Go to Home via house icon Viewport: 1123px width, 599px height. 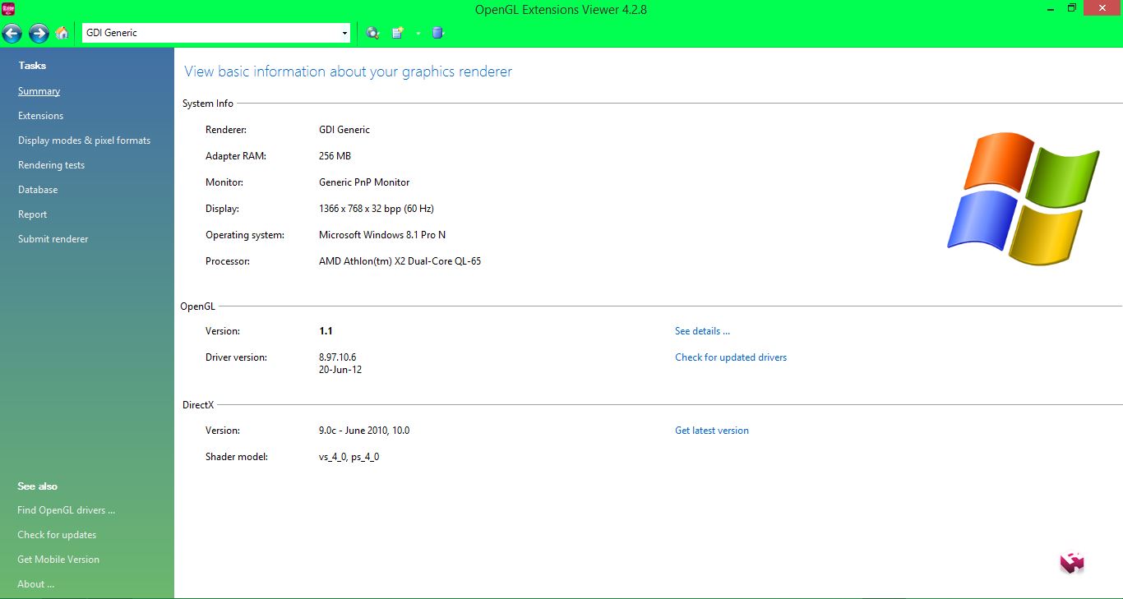[62, 33]
